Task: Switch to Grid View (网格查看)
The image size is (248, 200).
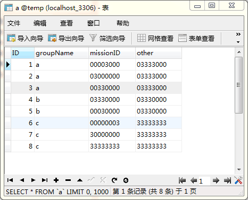Action: pyautogui.click(x=155, y=38)
